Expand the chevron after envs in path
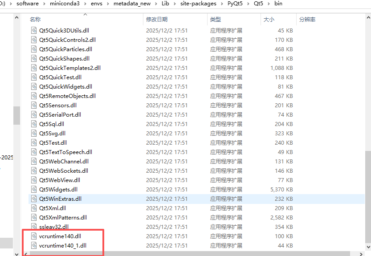 tap(108, 4)
